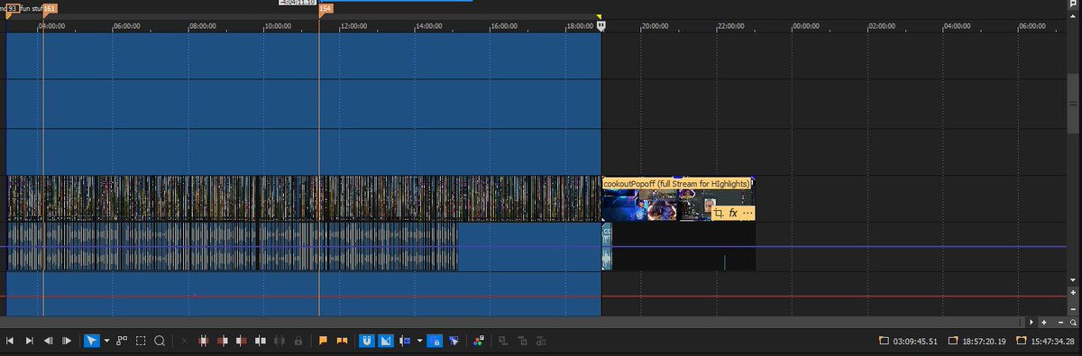Click the Trim Start icon
Image resolution: width=1082 pixels, height=356 pixels.
pyautogui.click(x=222, y=341)
